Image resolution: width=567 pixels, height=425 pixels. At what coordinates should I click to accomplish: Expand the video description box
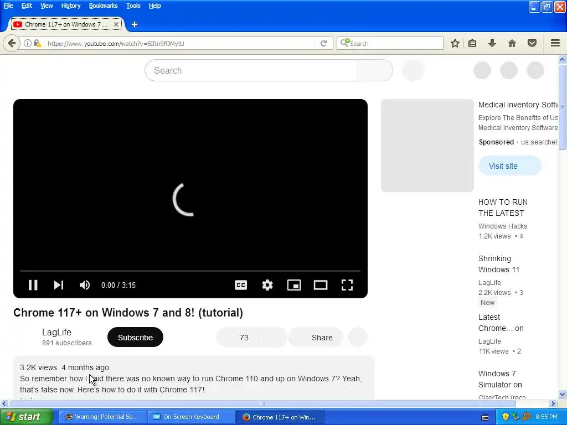click(x=193, y=377)
